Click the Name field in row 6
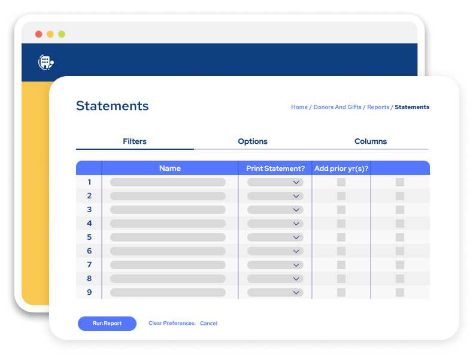 (x=168, y=251)
